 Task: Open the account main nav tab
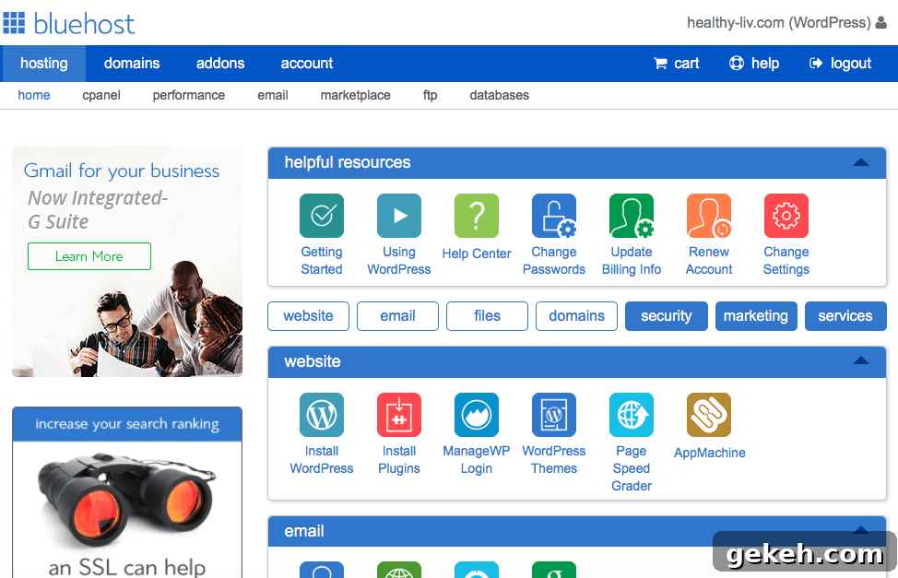click(x=306, y=63)
